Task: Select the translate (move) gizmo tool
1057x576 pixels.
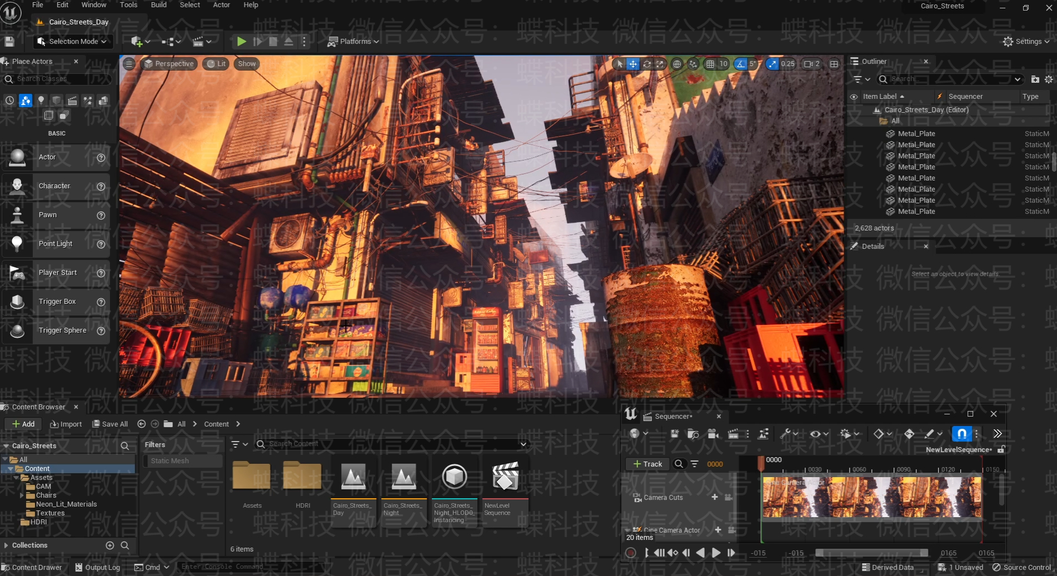Action: (633, 64)
